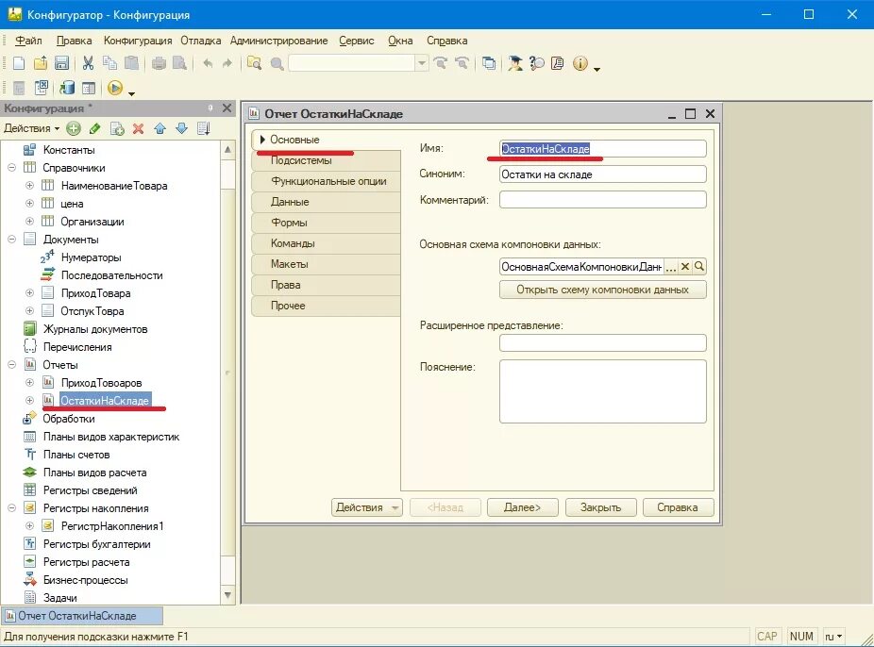Click the Справка button in dialog
874x647 pixels.
tap(678, 507)
